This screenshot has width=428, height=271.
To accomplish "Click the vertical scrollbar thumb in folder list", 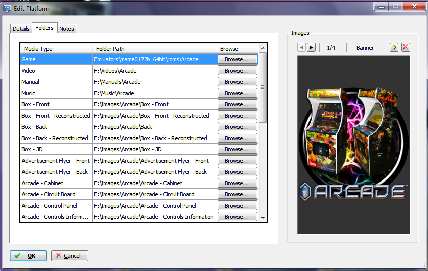I will coord(263,87).
